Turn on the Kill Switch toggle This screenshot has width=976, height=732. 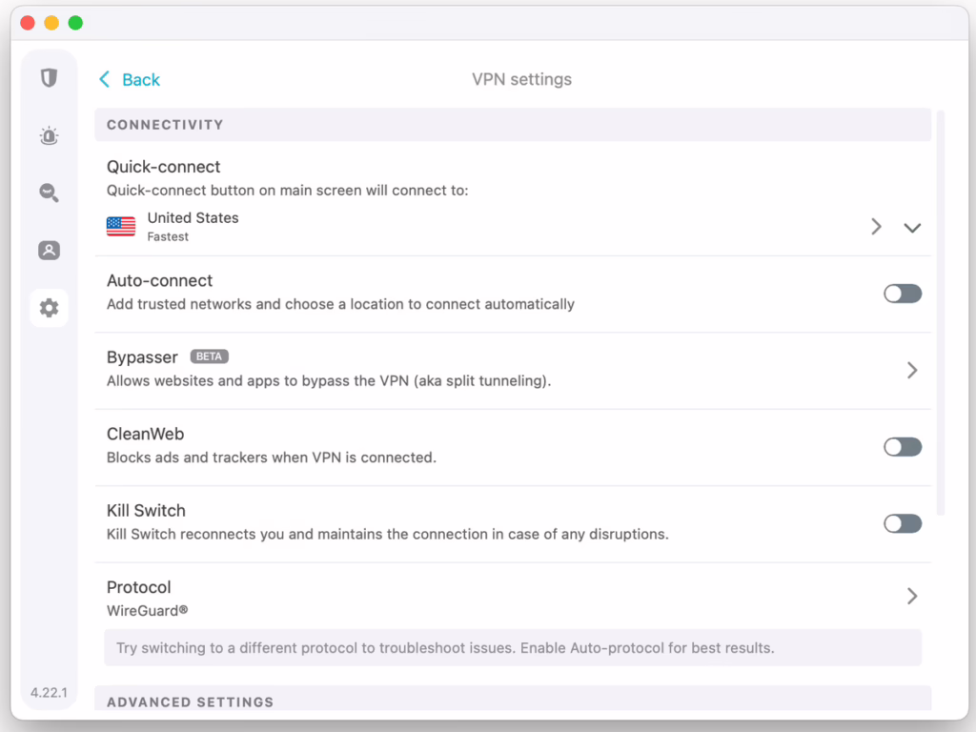pos(903,523)
